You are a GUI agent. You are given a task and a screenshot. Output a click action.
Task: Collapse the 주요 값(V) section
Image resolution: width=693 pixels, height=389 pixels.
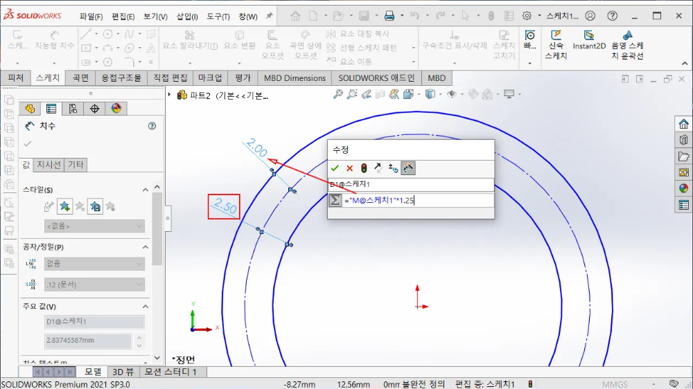tap(146, 307)
